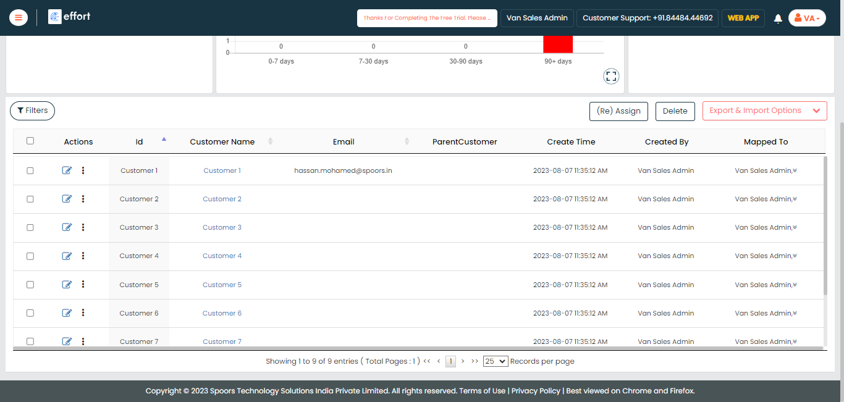Open three-dot actions menu for Customer 5

tap(83, 285)
